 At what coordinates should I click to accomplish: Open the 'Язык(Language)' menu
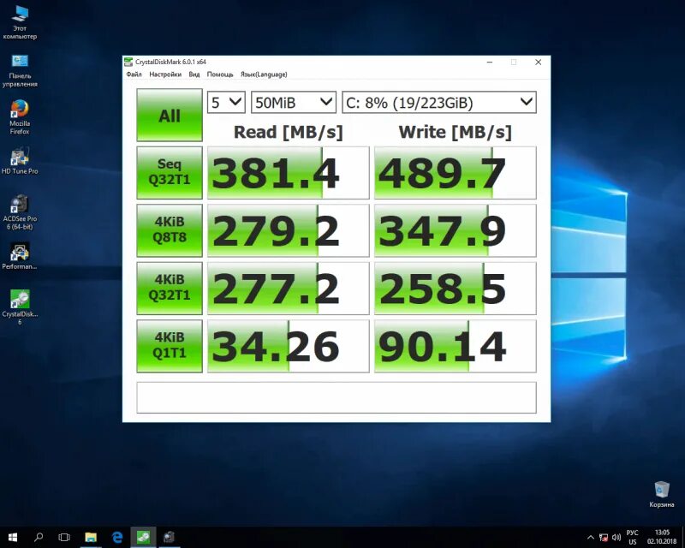pyautogui.click(x=264, y=74)
